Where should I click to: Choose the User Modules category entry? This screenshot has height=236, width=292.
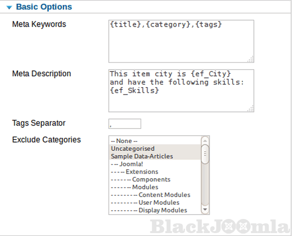(159, 202)
